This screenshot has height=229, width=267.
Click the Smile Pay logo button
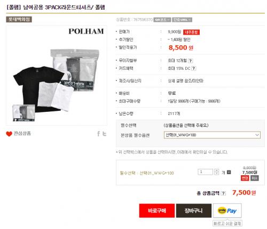point(227,210)
